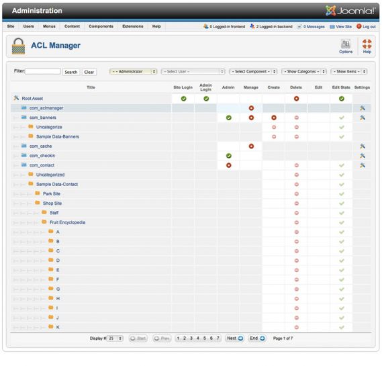Image resolution: width=382 pixels, height=366 pixels.
Task: Click the Messages envelope icon
Action: [x=299, y=26]
